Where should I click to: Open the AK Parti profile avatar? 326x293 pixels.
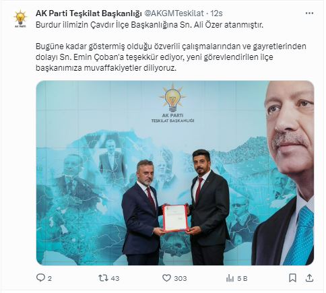(x=20, y=19)
